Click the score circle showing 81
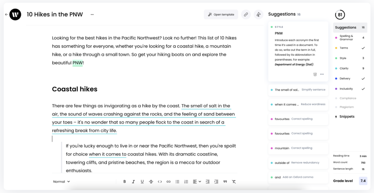This screenshot has height=193, width=374. tap(340, 15)
